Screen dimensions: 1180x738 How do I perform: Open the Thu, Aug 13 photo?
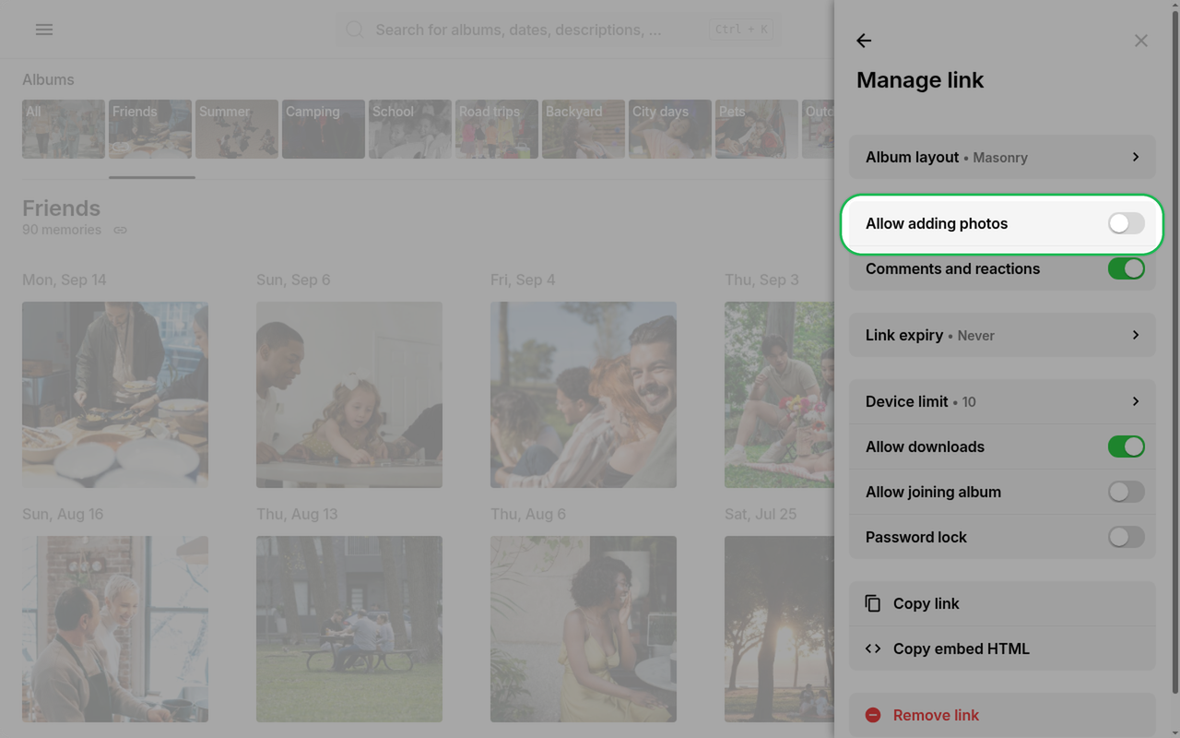pos(349,629)
